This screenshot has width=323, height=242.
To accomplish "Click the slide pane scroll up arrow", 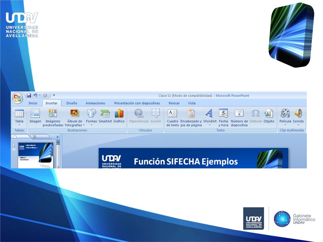I will [x=58, y=142].
